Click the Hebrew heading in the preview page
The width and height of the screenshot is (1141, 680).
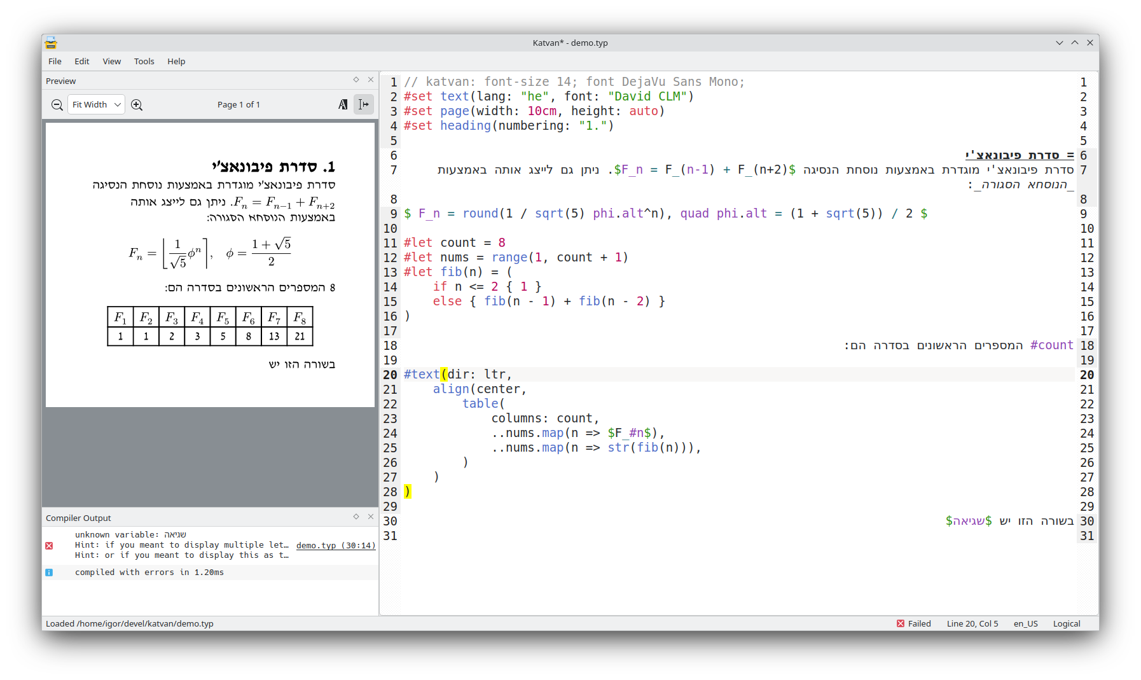click(273, 167)
